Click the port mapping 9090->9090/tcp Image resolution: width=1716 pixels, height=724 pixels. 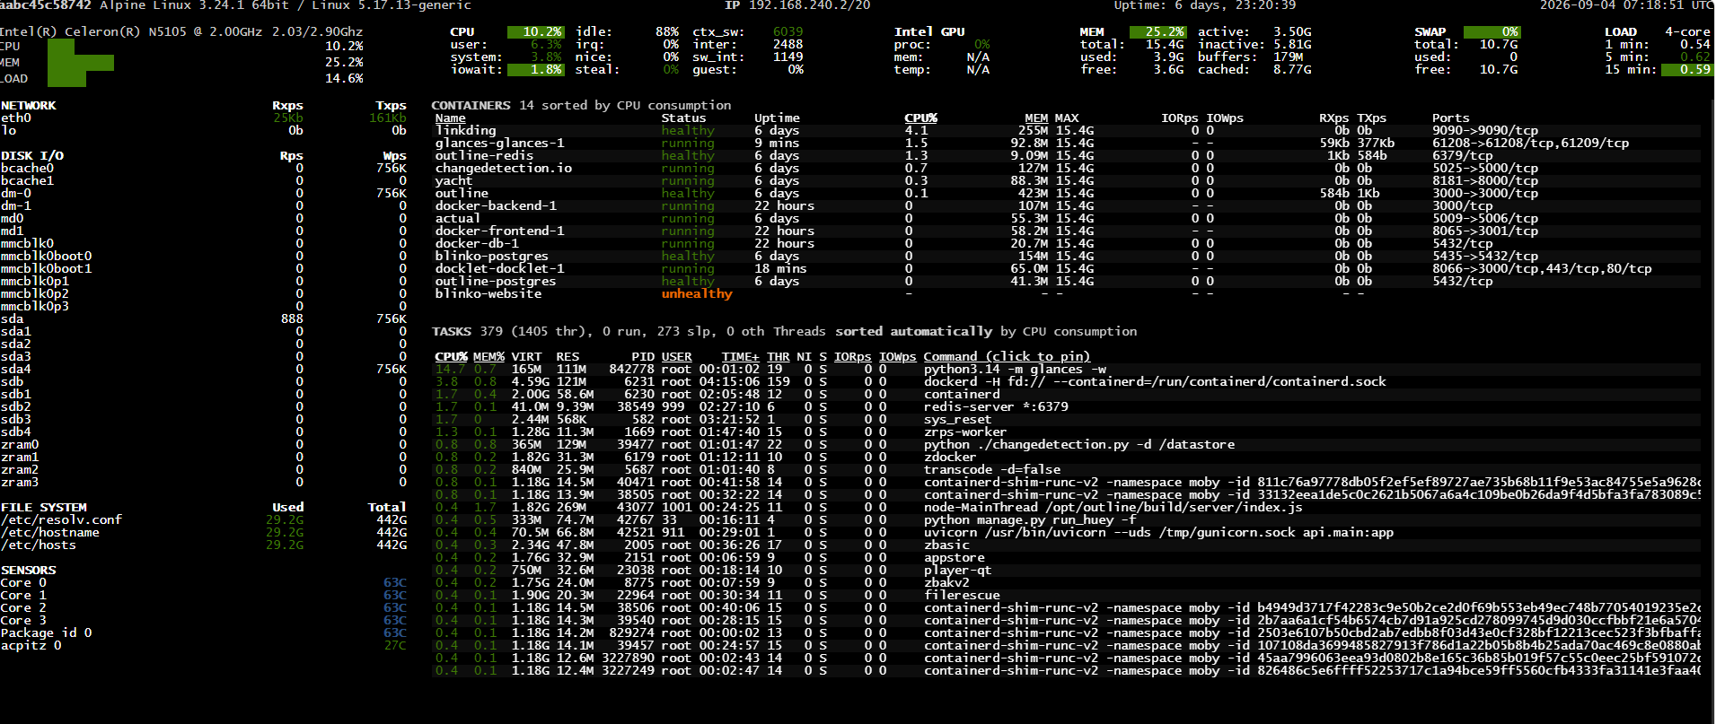click(x=1485, y=130)
